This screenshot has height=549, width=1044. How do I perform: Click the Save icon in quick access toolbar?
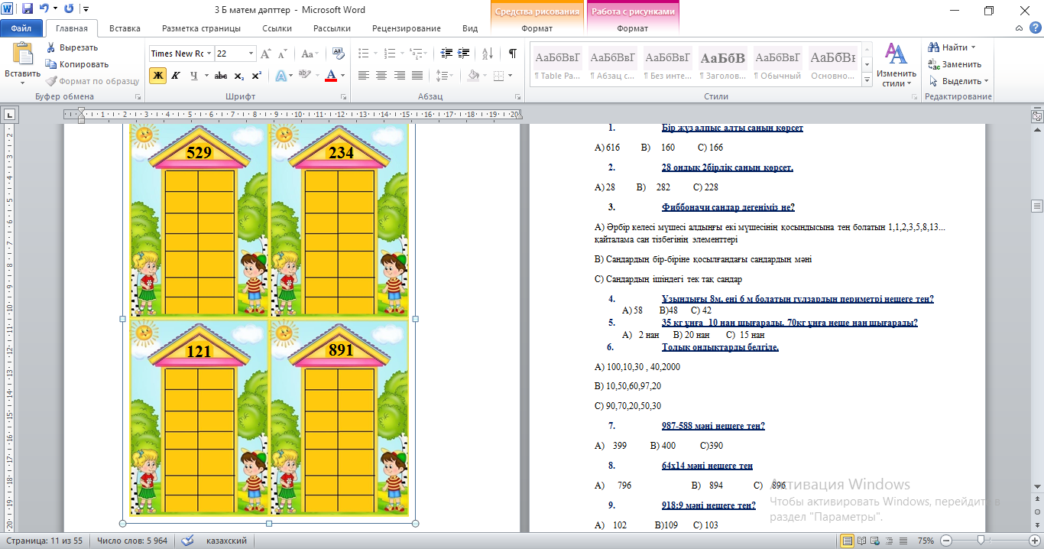pos(28,10)
